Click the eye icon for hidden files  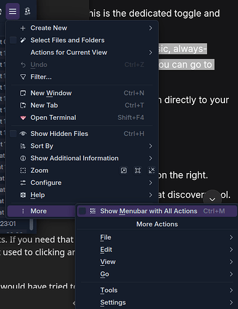click(23, 134)
